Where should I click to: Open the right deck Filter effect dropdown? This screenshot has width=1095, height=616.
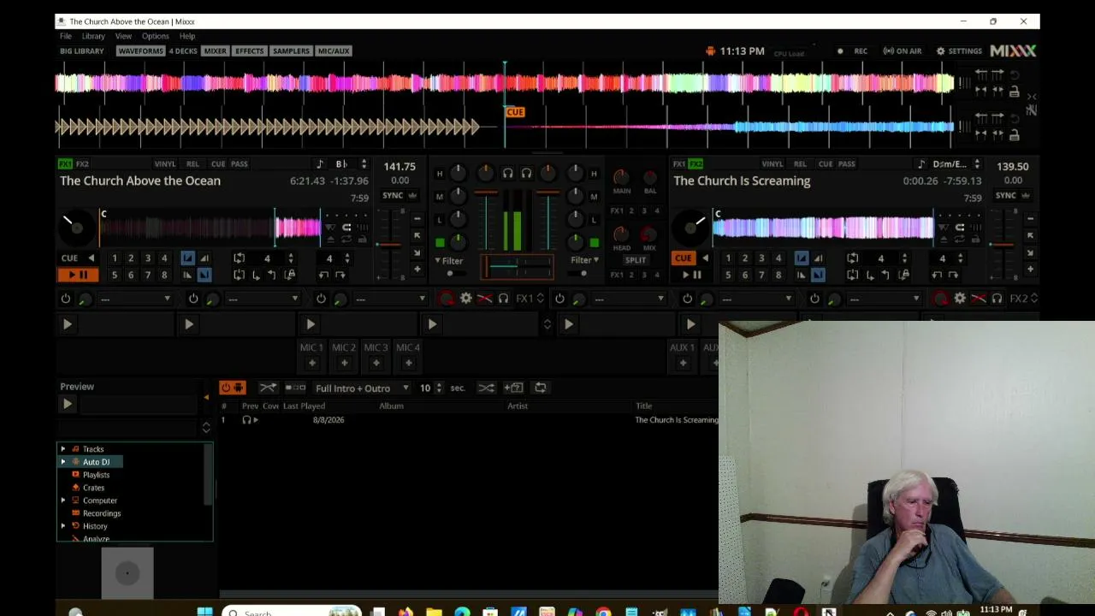tap(584, 260)
